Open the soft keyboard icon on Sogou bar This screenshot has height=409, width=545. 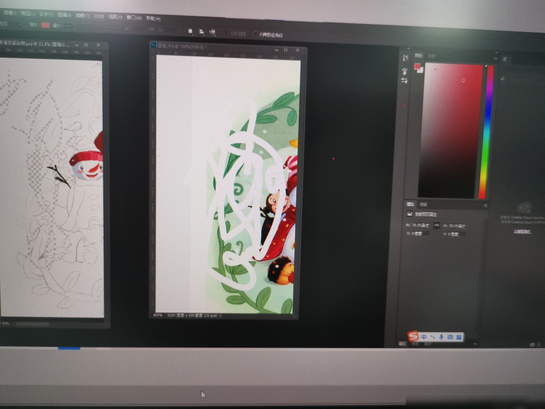pyautogui.click(x=450, y=337)
